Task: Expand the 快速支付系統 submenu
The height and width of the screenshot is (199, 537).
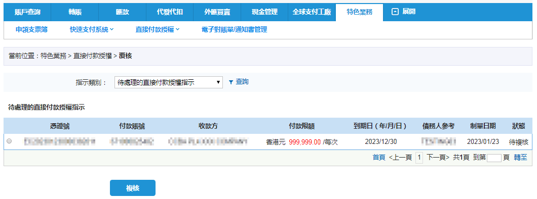Action: click(x=92, y=30)
